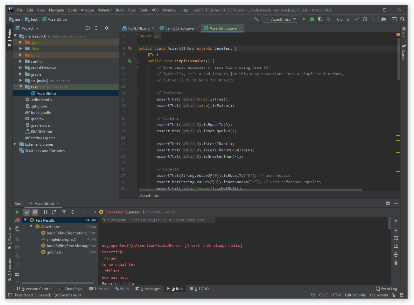Hide the Project panel with the minus icon
This screenshot has height=305, width=414.
pos(115,28)
